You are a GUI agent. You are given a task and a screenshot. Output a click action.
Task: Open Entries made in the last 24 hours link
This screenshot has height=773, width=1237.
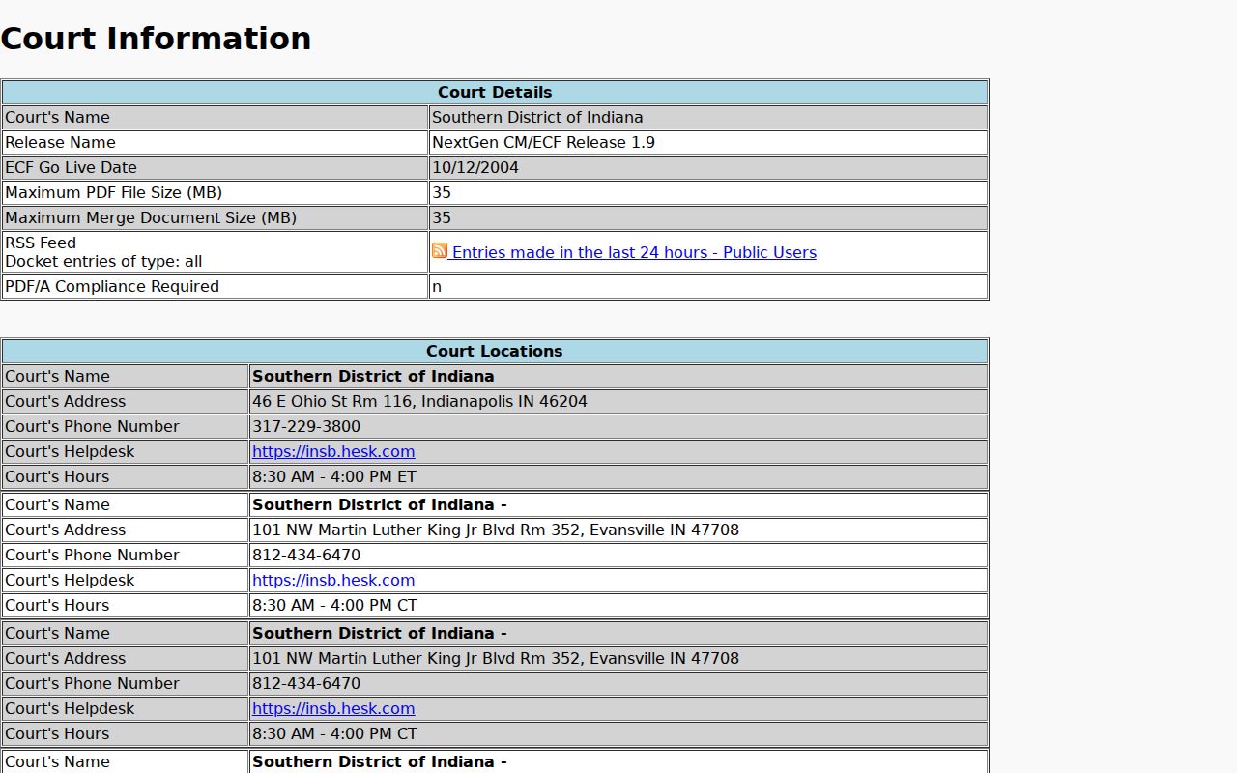(x=634, y=253)
